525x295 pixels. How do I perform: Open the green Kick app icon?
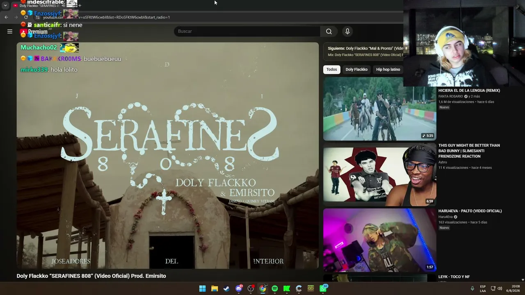pos(287,288)
